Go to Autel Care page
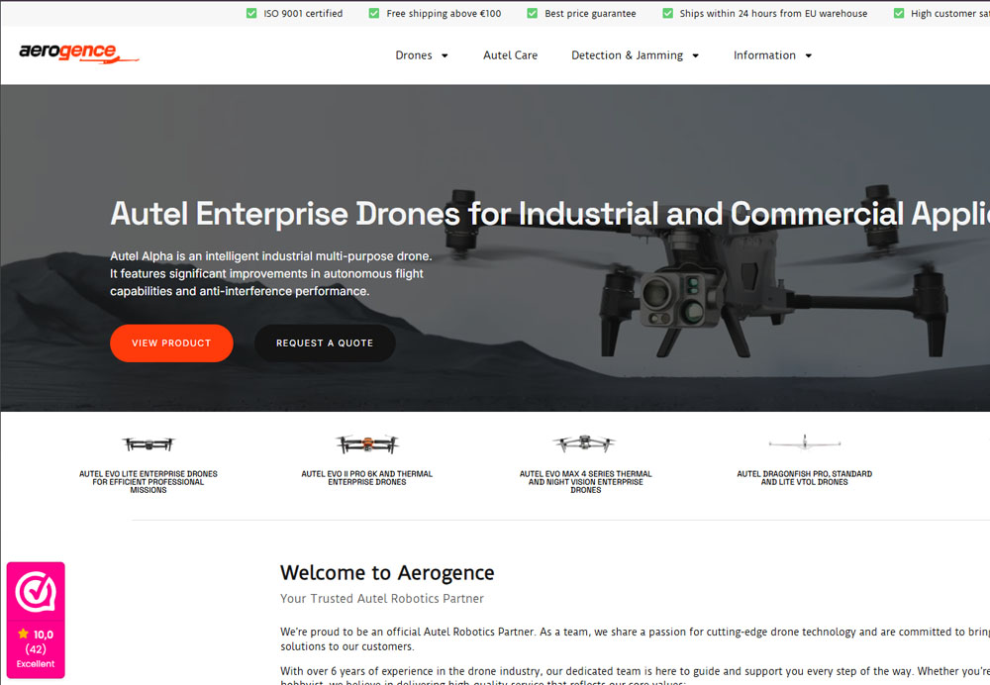This screenshot has width=990, height=685. pos(510,55)
